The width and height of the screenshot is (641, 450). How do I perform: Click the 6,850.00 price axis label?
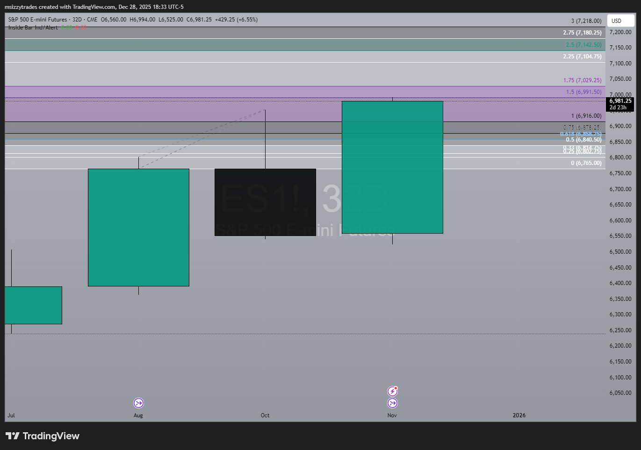[620, 142]
